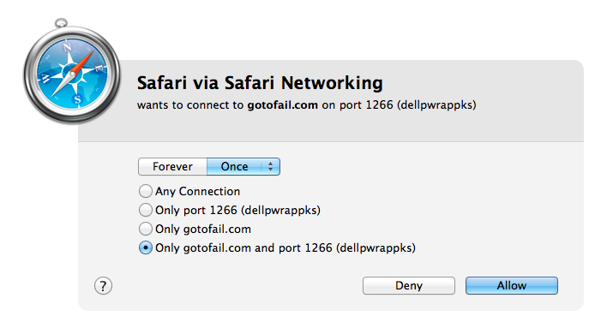The width and height of the screenshot is (601, 328).
Task: Click the metal loop atop the compass icon
Action: [x=61, y=23]
